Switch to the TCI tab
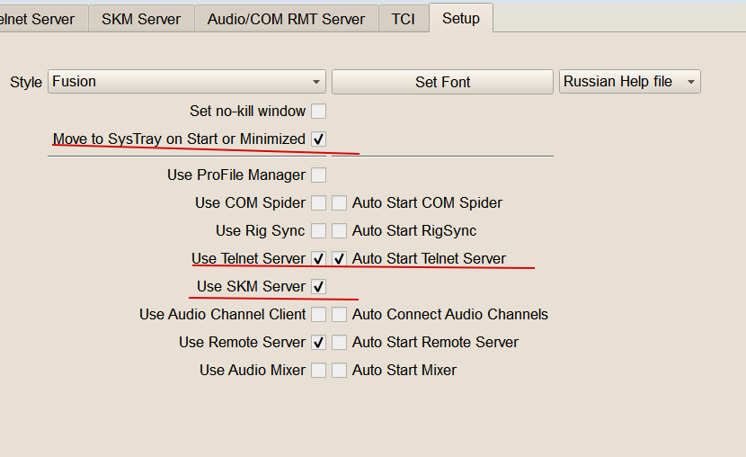The image size is (746, 457). point(403,19)
